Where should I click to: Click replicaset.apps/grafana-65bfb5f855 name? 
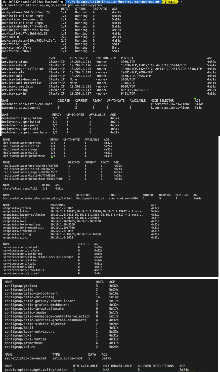tap(31, 166)
